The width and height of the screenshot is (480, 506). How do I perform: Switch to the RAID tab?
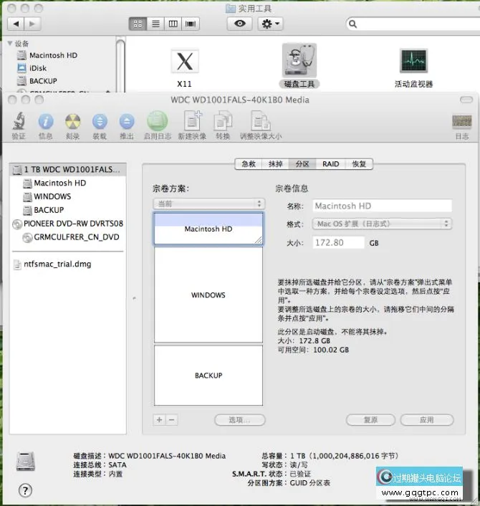331,164
